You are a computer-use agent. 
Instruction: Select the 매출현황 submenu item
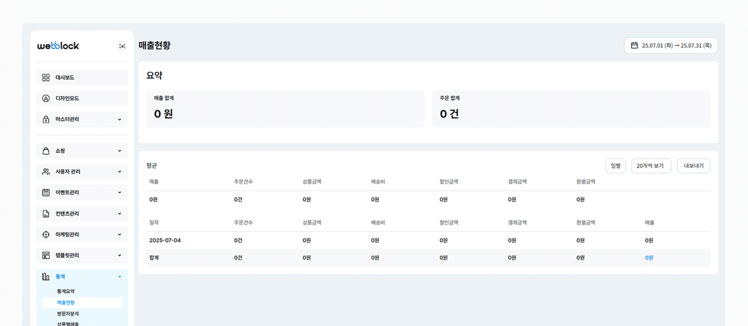click(x=82, y=302)
